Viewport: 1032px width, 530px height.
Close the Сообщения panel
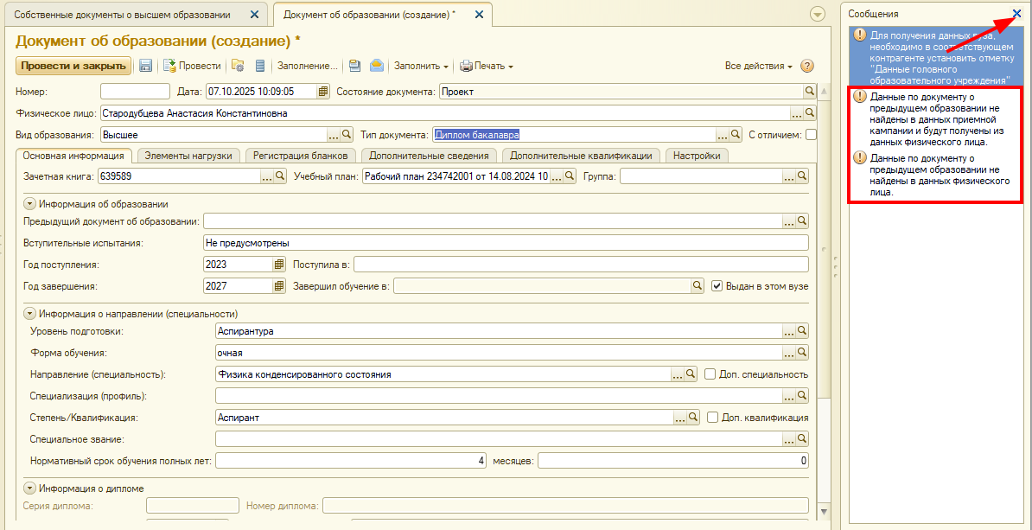(x=1016, y=14)
